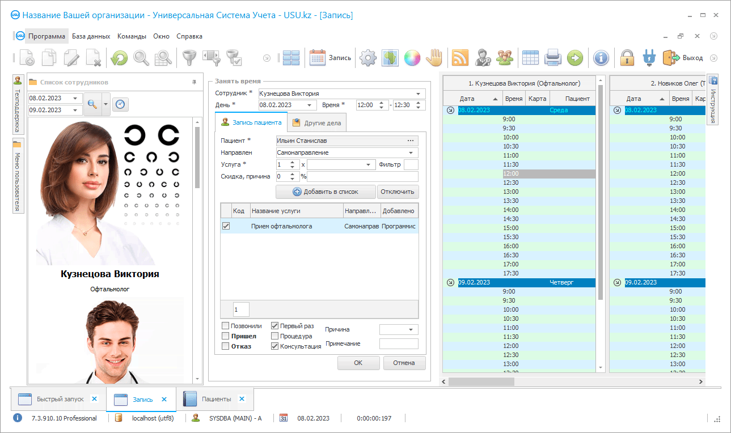Image resolution: width=731 pixels, height=433 pixels.
Task: Open the color wheel theme icon
Action: pos(412,57)
